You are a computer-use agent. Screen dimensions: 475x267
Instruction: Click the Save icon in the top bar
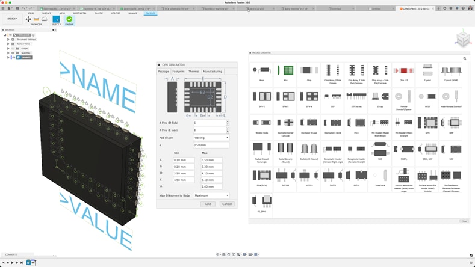(x=17, y=8)
